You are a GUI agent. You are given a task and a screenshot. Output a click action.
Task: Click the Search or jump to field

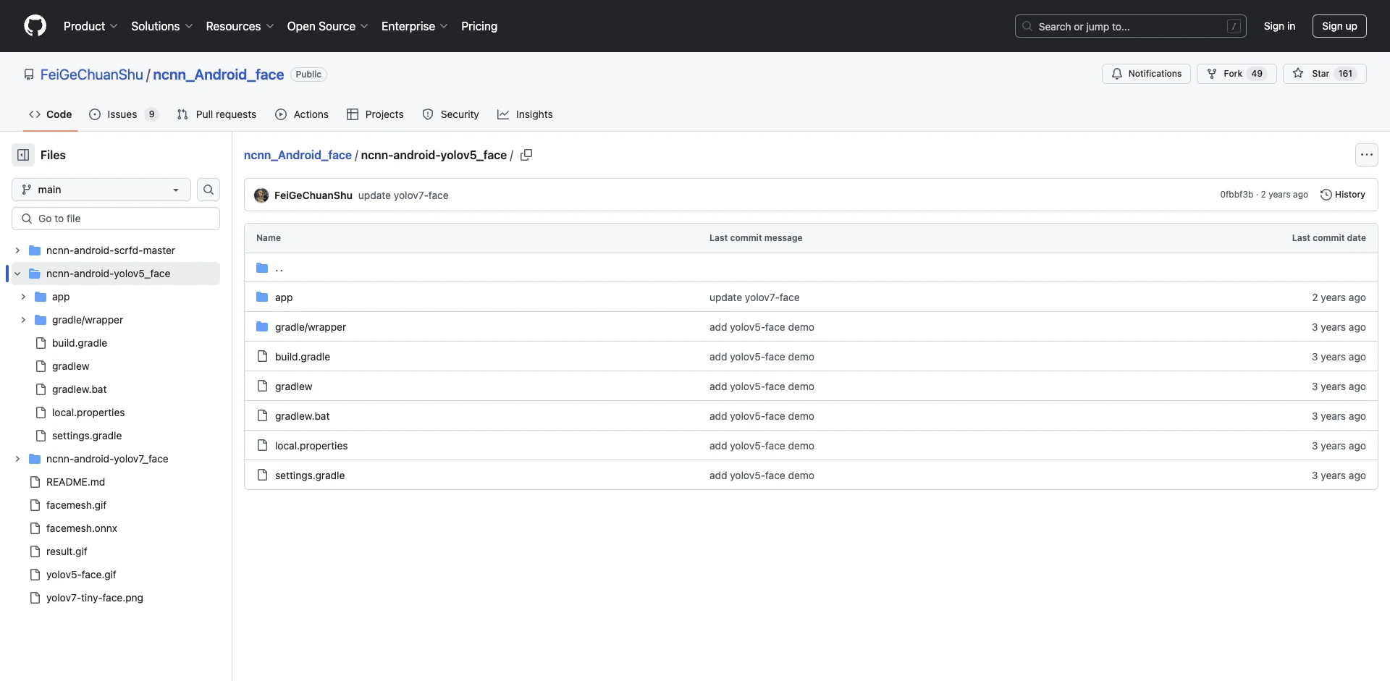tap(1131, 26)
